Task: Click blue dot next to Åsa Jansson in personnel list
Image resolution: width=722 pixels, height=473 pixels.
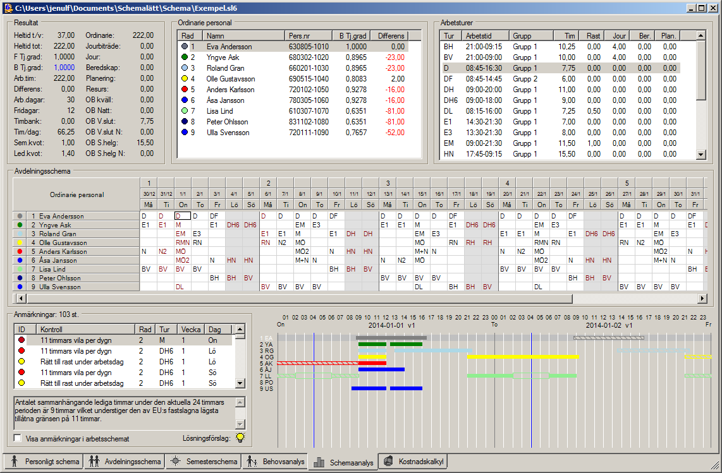Action: (185, 100)
